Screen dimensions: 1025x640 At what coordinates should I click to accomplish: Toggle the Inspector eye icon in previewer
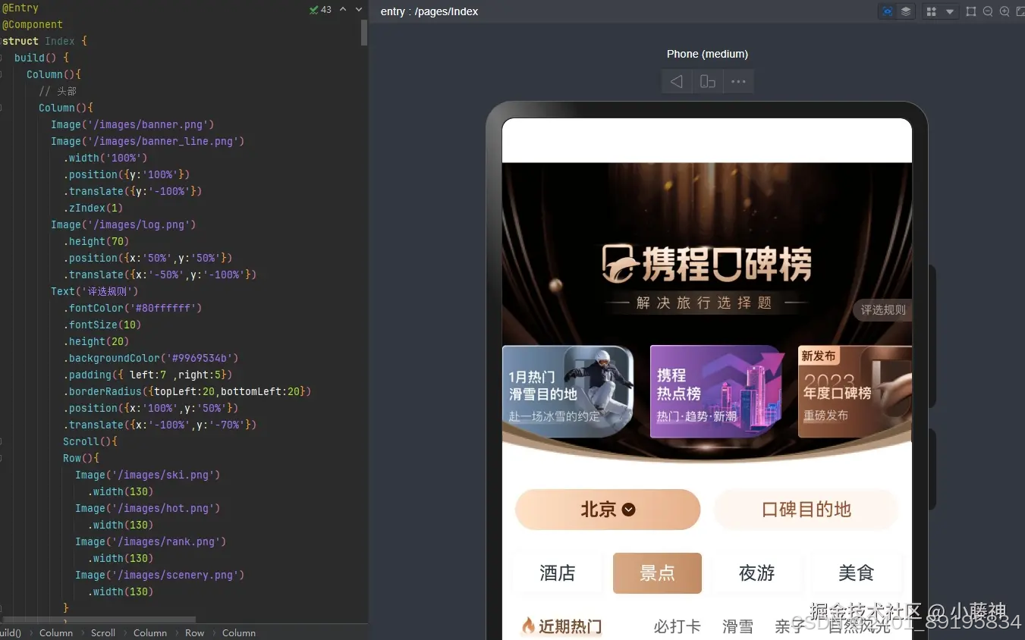tap(888, 11)
